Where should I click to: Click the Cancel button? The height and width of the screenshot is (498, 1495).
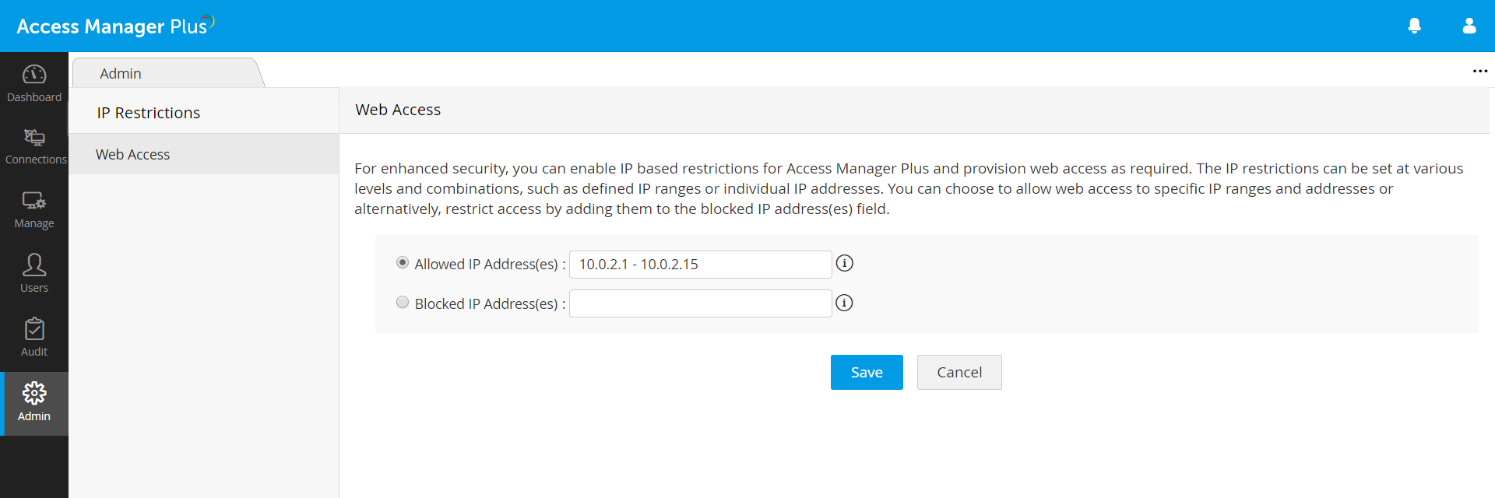point(959,372)
